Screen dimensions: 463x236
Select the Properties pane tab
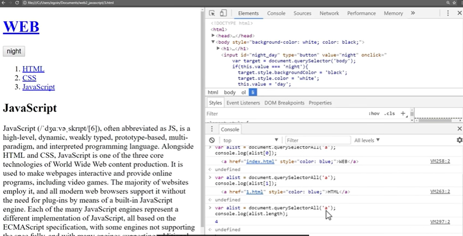pyautogui.click(x=320, y=103)
